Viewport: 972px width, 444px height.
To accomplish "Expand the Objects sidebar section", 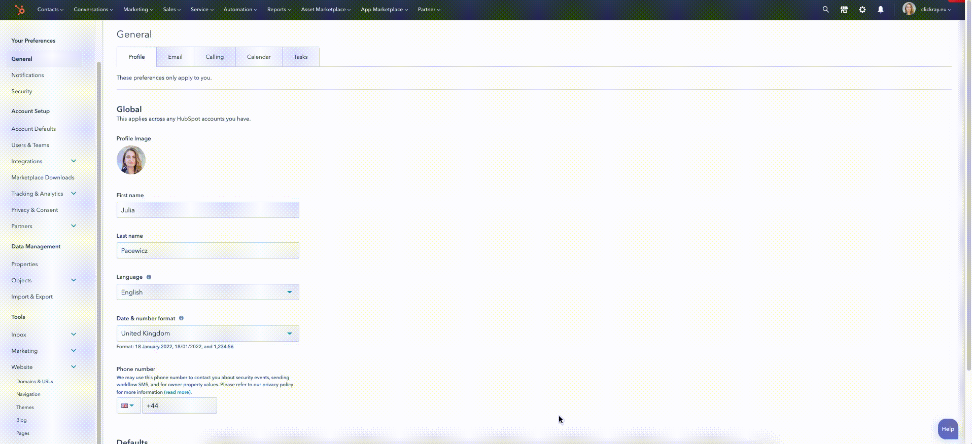I will 74,280.
